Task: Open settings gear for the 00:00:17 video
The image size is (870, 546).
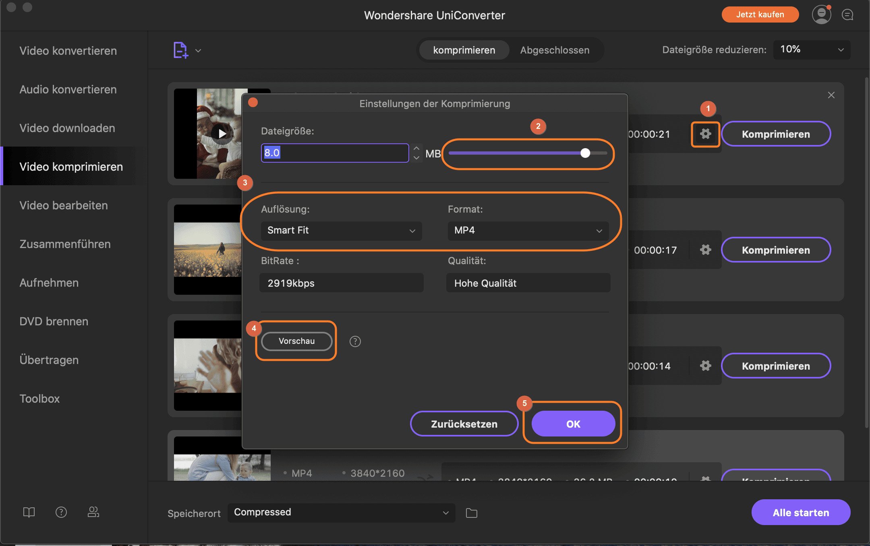Action: [x=705, y=250]
